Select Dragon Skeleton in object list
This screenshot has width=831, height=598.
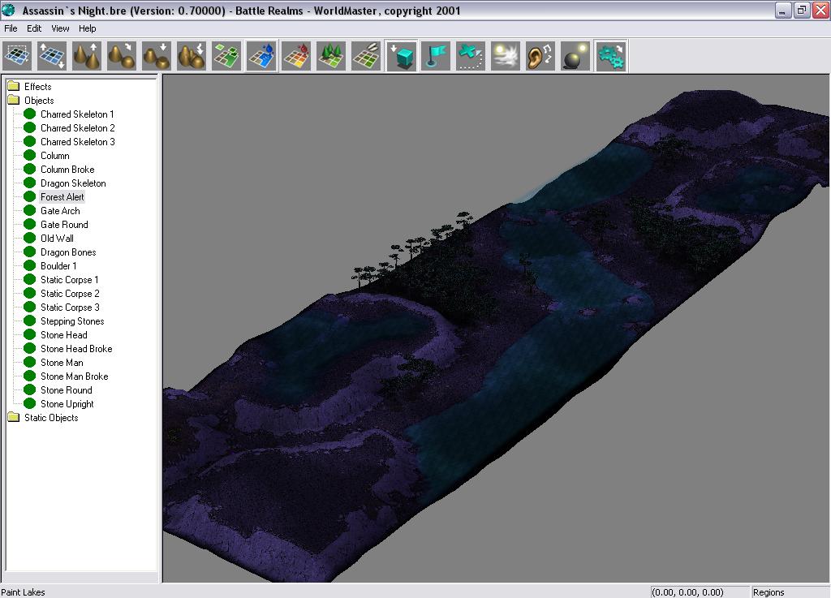73,183
